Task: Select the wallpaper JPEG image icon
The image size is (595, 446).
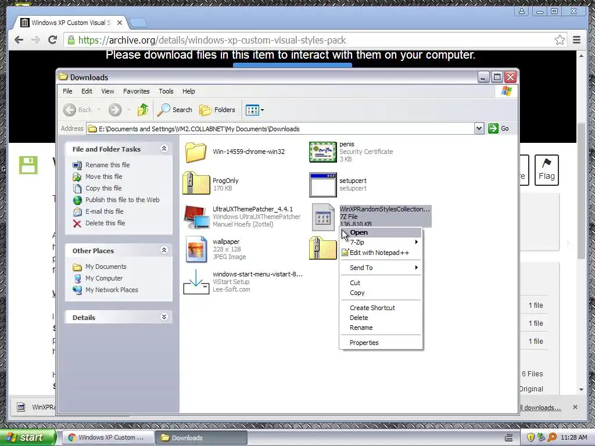Action: click(x=196, y=250)
